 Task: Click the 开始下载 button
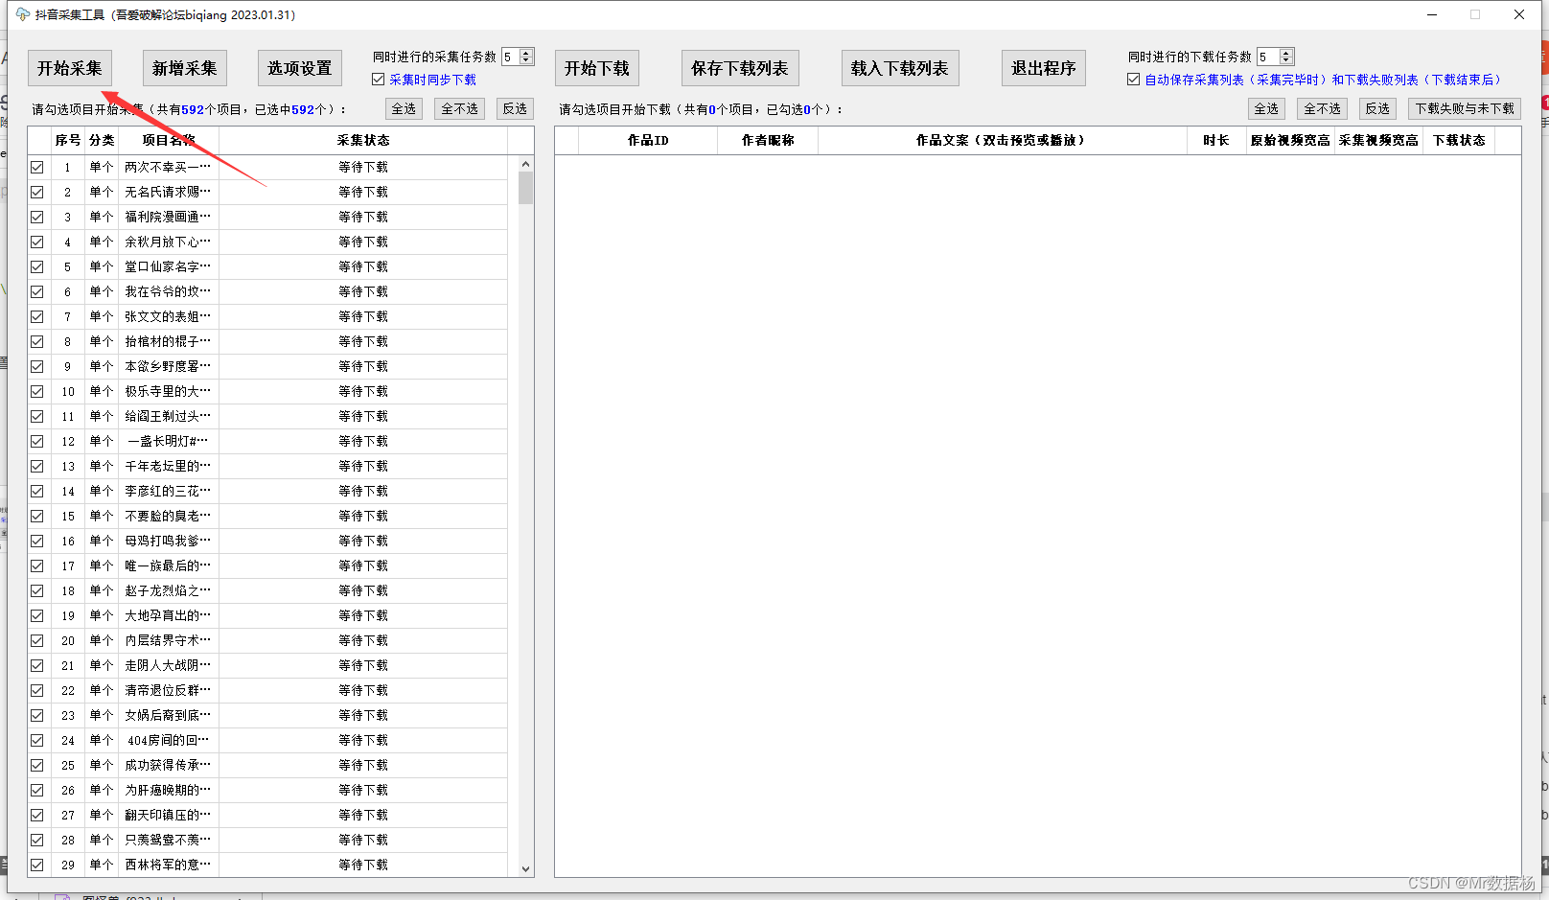click(597, 68)
